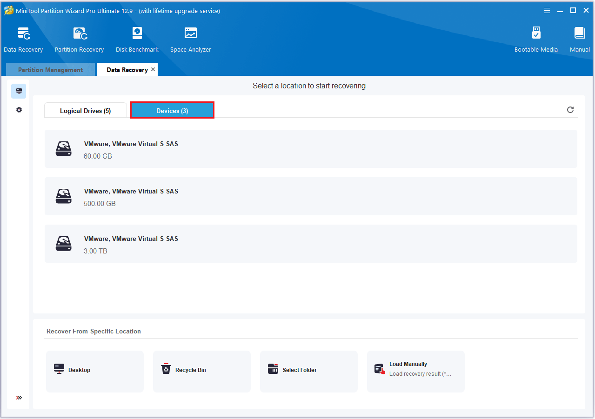Recover from Desktop location
This screenshot has height=419, width=595.
pyautogui.click(x=95, y=371)
